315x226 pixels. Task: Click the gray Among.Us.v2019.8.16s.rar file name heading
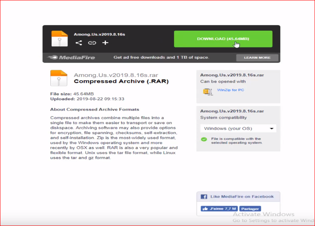tap(116, 75)
